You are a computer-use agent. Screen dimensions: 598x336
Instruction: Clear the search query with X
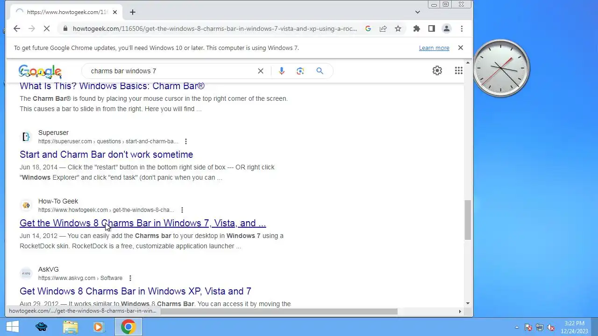[x=261, y=71]
